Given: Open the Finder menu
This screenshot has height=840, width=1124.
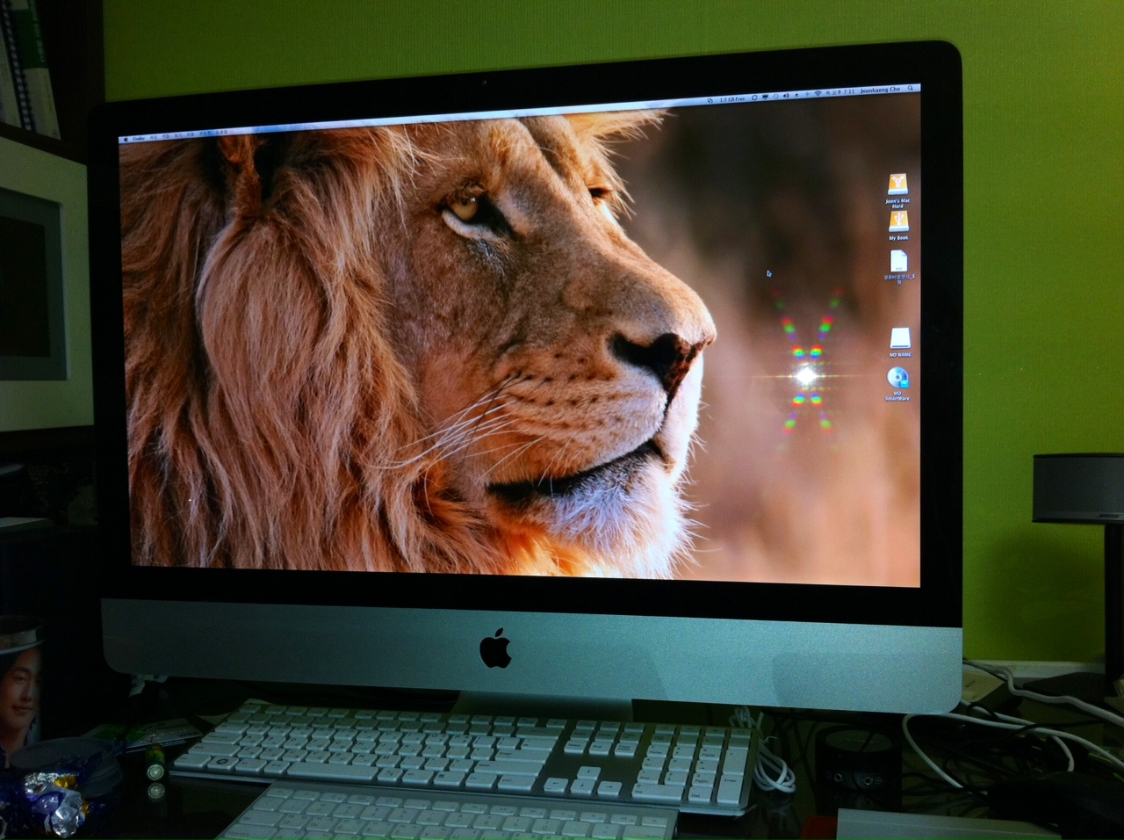Looking at the screenshot, I should 139,137.
